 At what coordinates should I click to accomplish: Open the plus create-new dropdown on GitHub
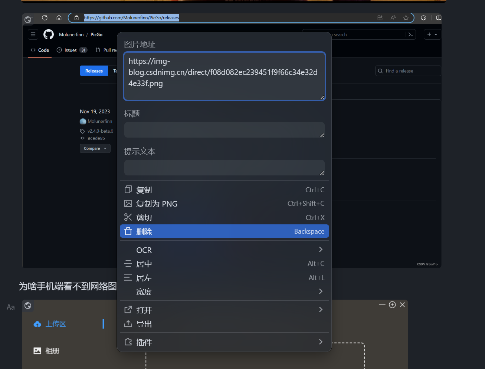point(432,34)
